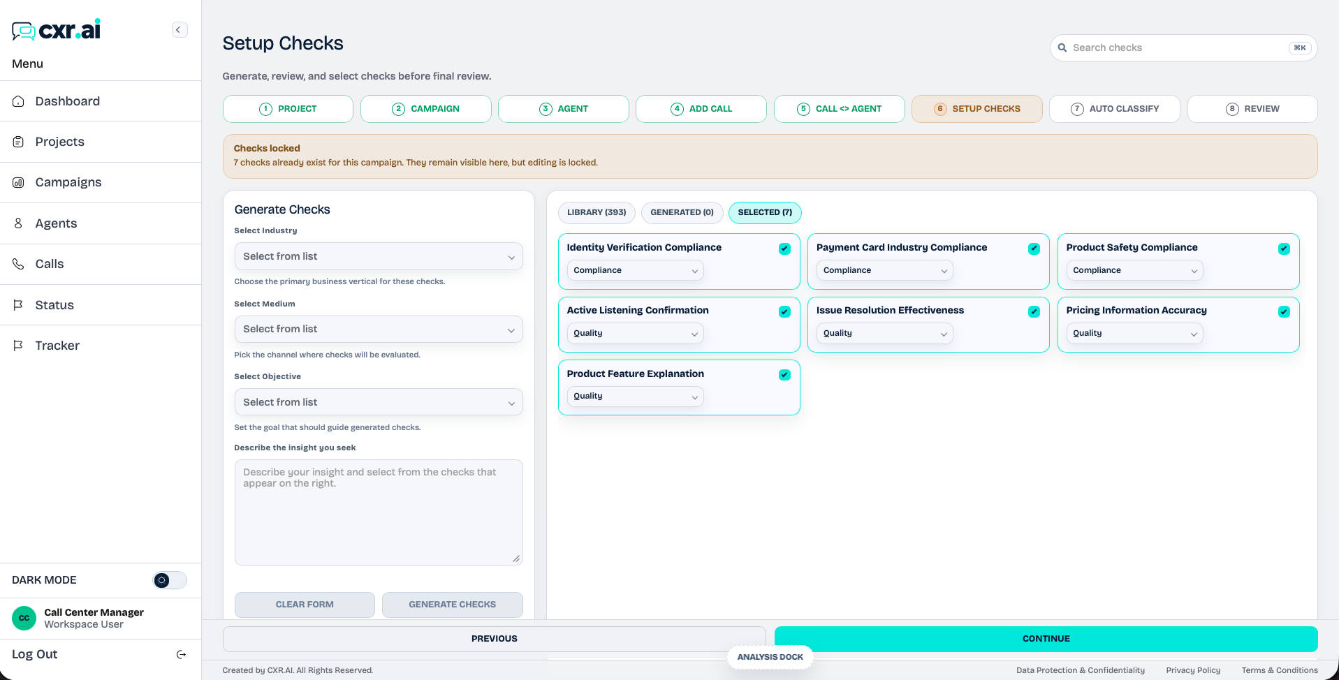
Task: Open Data Protection & Confidentiality link
Action: coord(1081,670)
